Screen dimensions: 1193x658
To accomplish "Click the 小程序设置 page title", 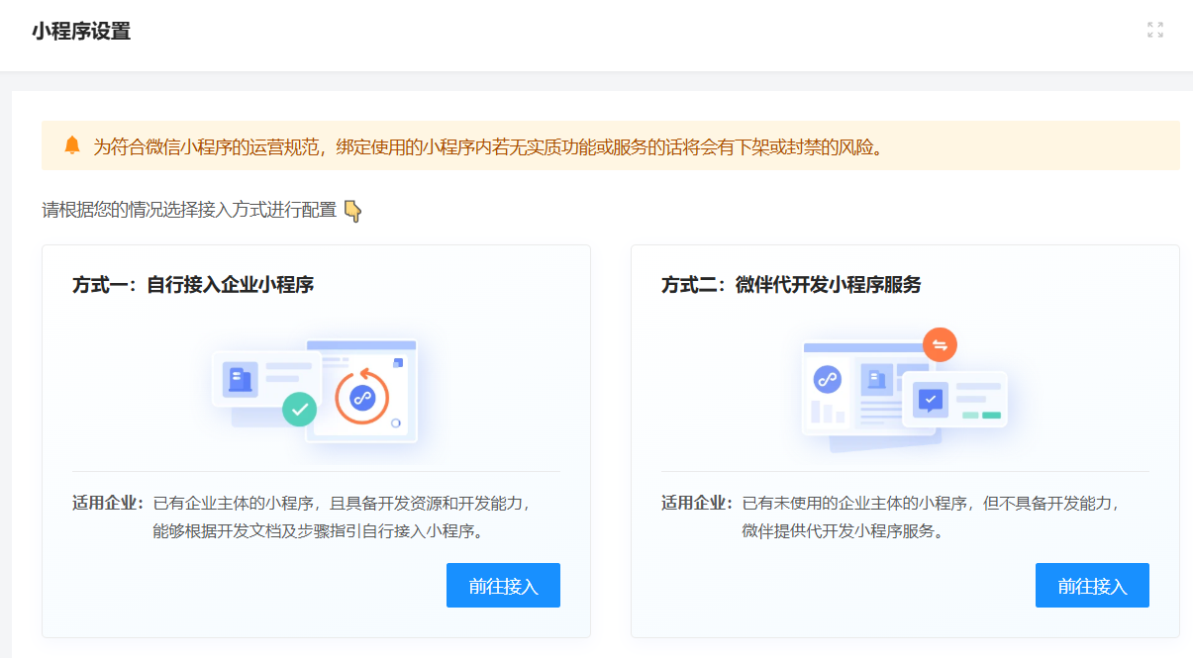I will pyautogui.click(x=81, y=31).
